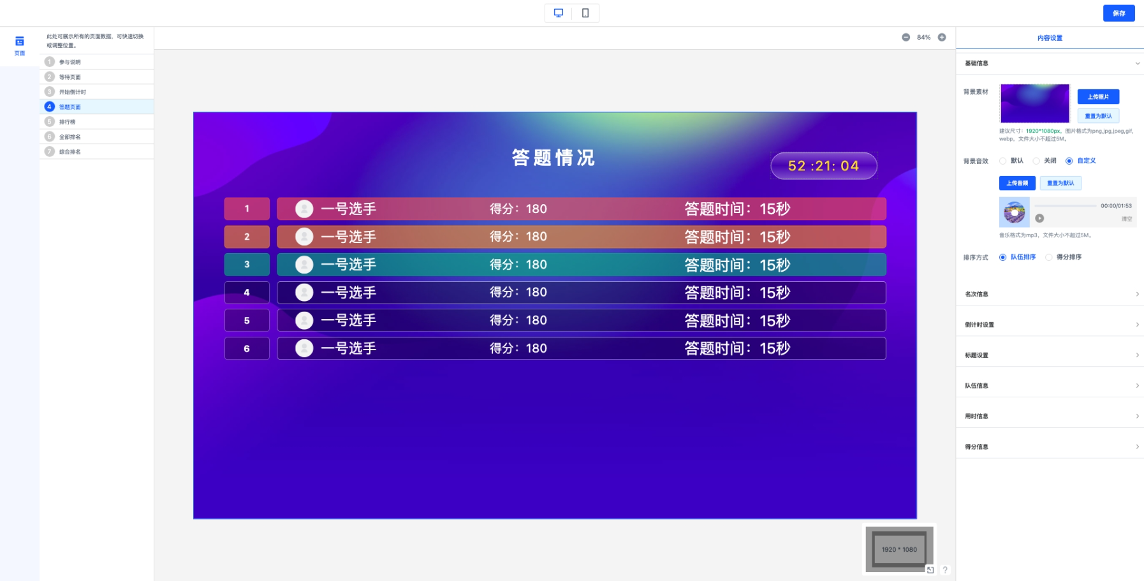Click the background image thumbnail
The image size is (1144, 581).
pyautogui.click(x=1034, y=103)
